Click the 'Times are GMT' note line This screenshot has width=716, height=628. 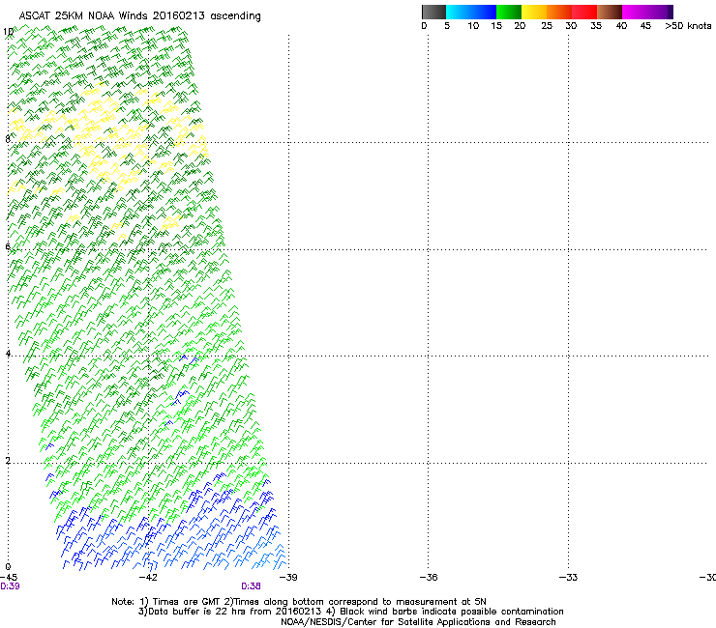pos(299,602)
